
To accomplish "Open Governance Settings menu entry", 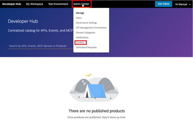I will (86, 23).
